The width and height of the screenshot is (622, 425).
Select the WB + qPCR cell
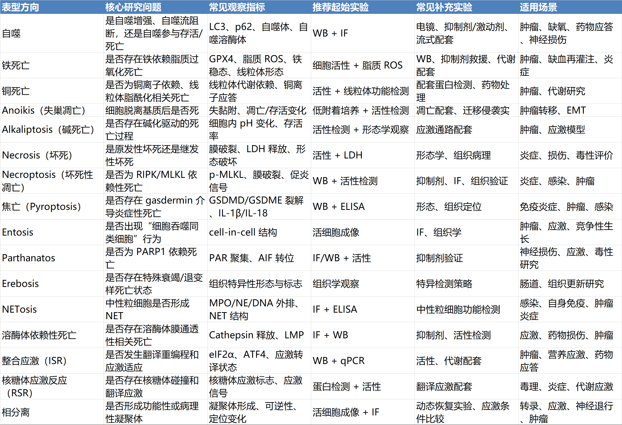coord(338,361)
